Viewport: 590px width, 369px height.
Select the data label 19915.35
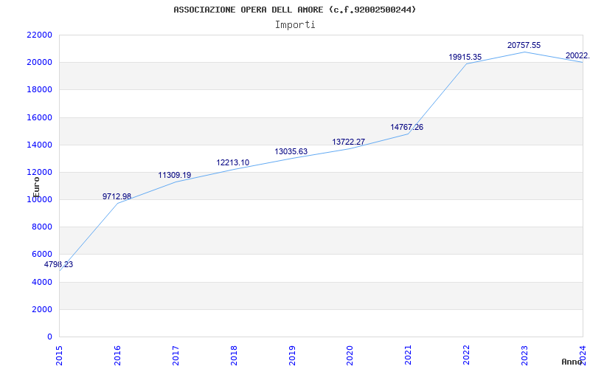pyautogui.click(x=465, y=58)
